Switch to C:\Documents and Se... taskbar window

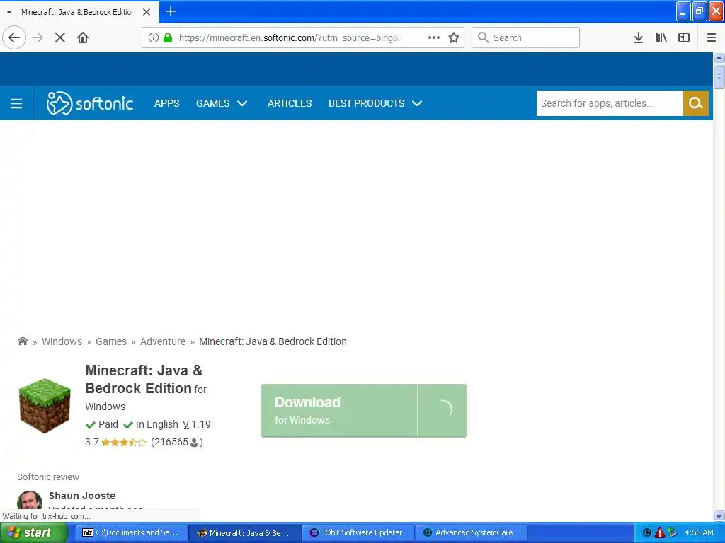pyautogui.click(x=131, y=532)
